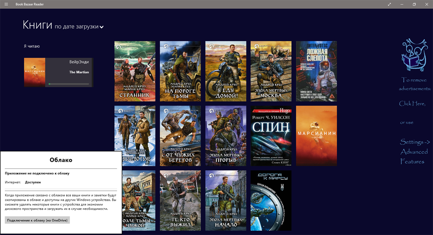Restore down the window
433x235 pixels.
[x=414, y=4]
